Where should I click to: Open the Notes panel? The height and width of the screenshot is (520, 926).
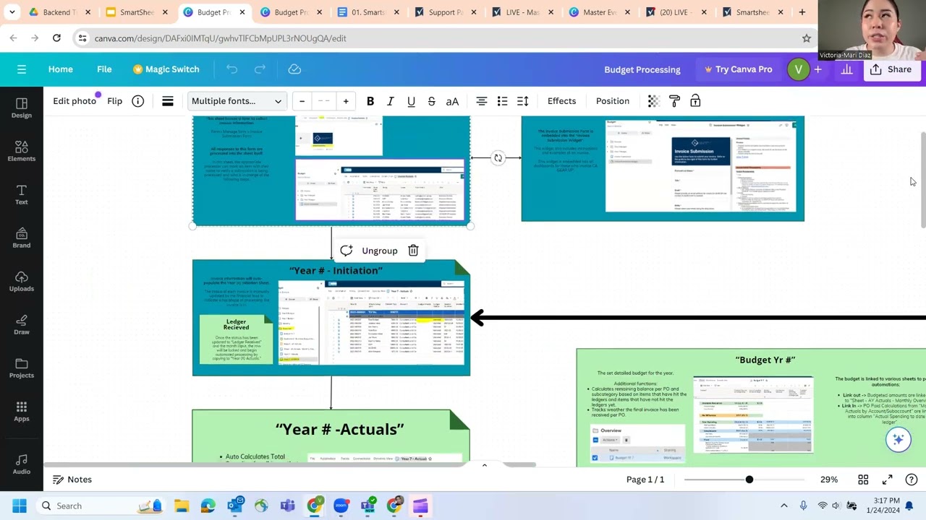point(72,480)
